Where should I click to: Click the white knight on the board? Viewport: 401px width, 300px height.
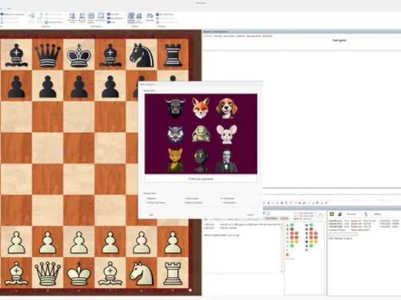click(142, 273)
